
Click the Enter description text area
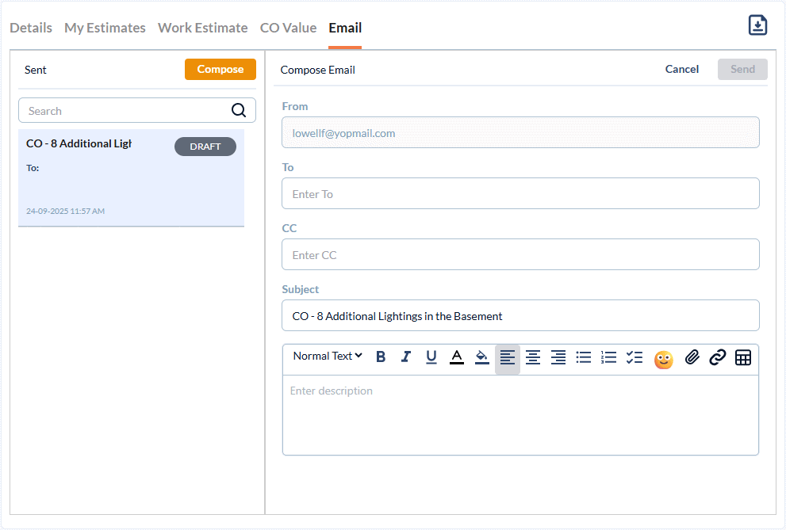[x=520, y=415]
